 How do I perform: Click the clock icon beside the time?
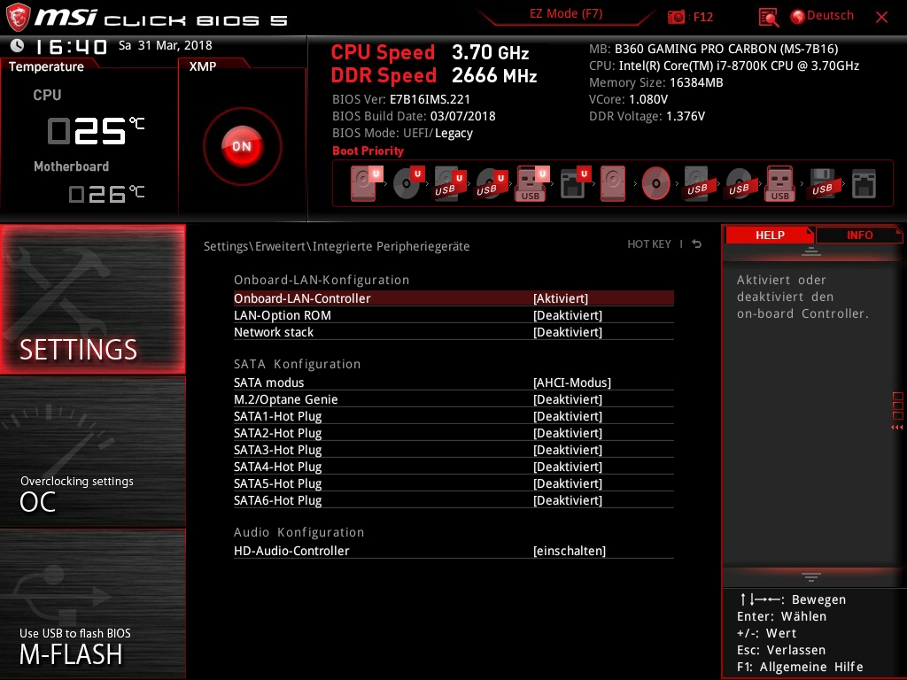coord(18,45)
